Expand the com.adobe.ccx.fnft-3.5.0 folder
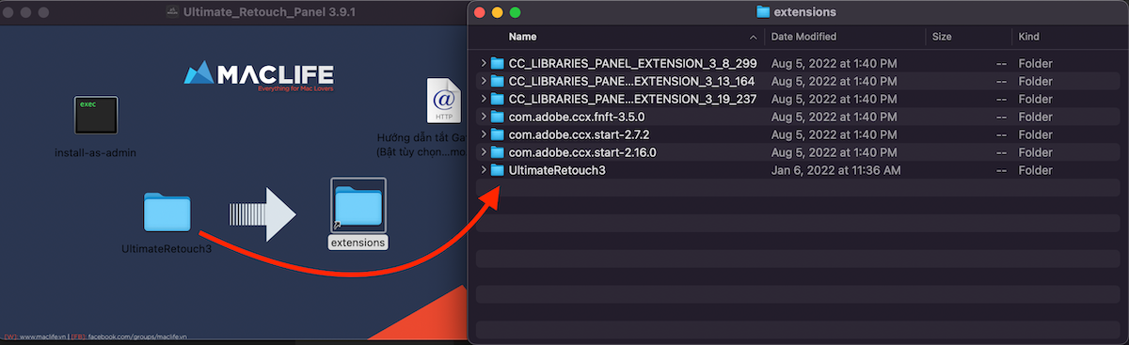The image size is (1129, 345). pos(483,117)
